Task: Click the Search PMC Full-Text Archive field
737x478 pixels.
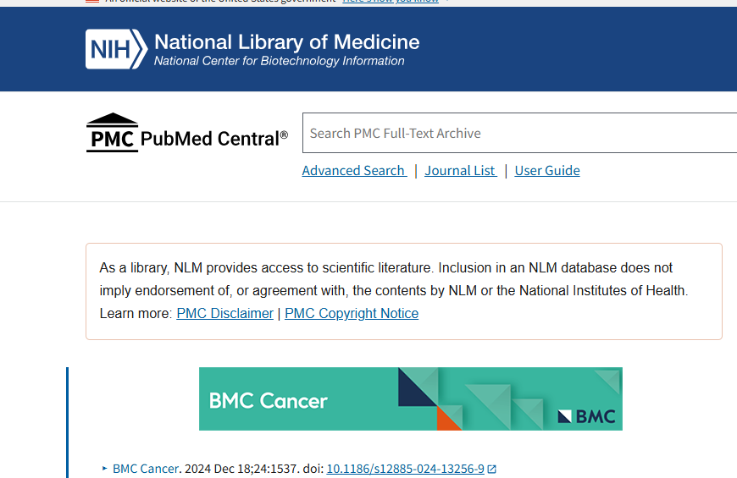Action: click(517, 134)
